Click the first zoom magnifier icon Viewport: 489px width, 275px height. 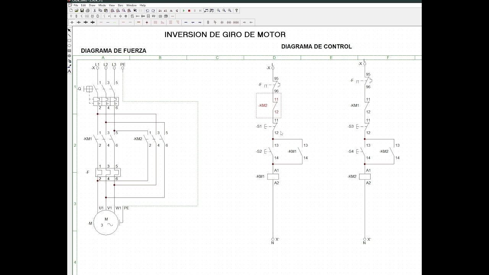point(219,11)
